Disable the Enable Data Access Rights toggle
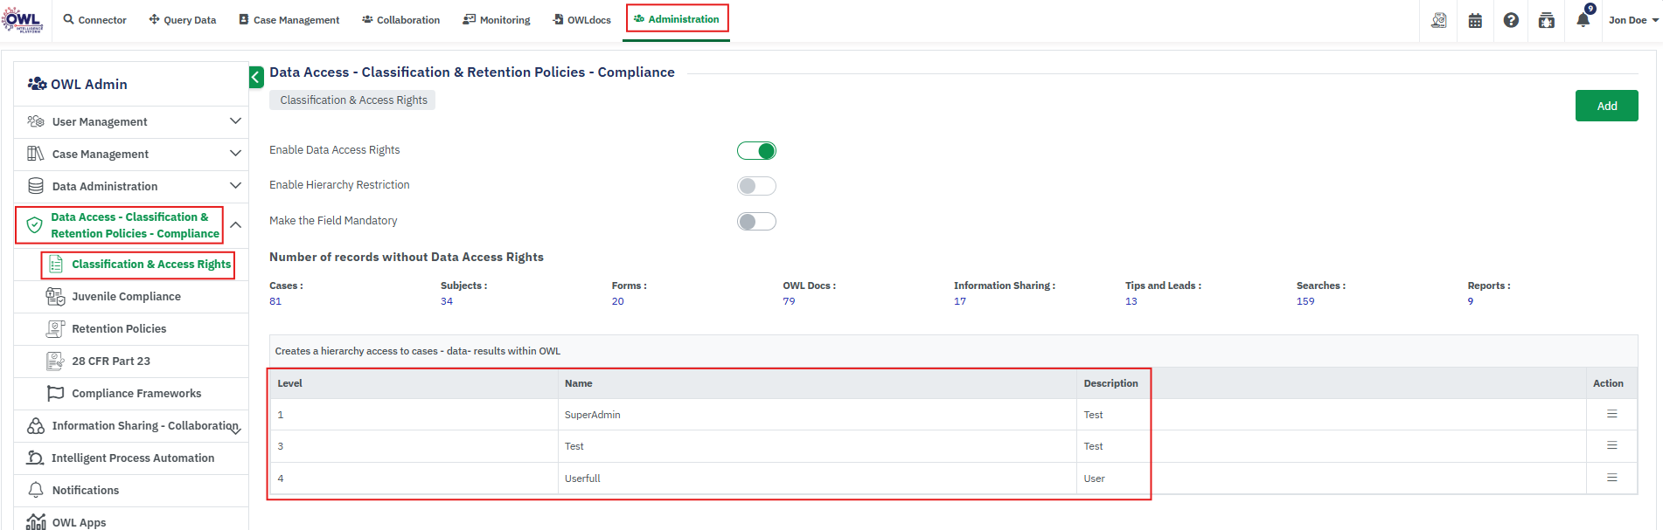 pos(756,151)
